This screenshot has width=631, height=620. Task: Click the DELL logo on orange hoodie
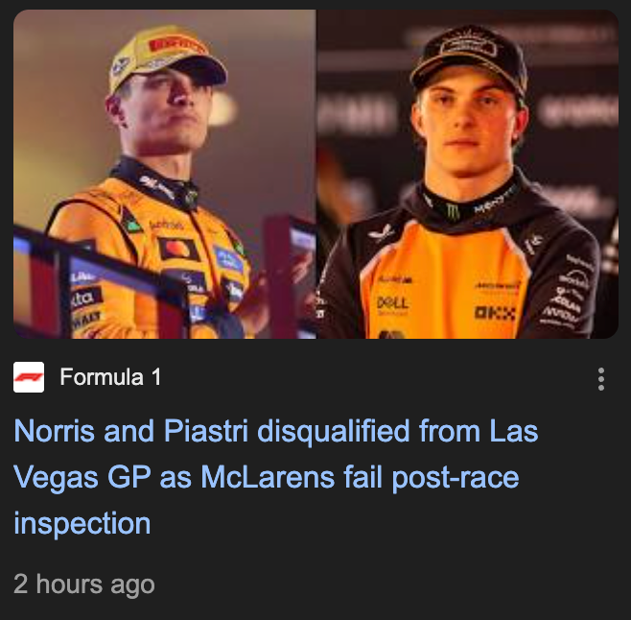pyautogui.click(x=392, y=301)
